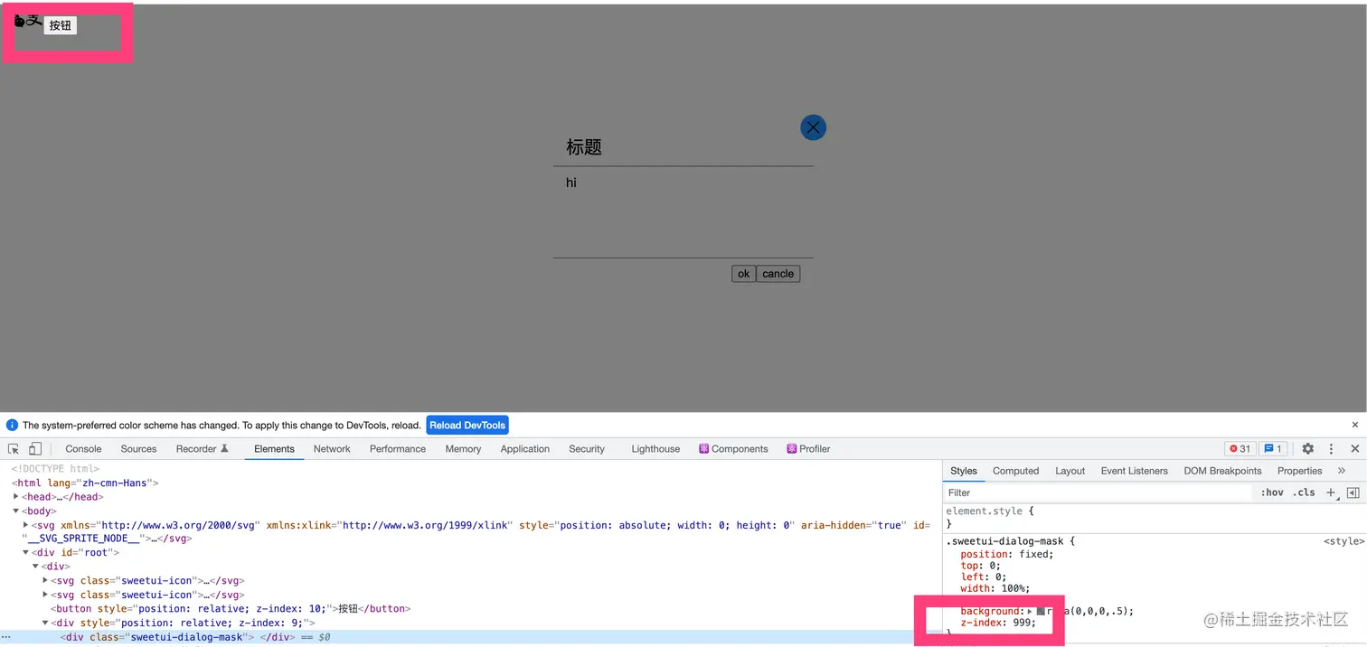
Task: Click the .sweetui-dialog-mask selector text
Action: point(1006,541)
